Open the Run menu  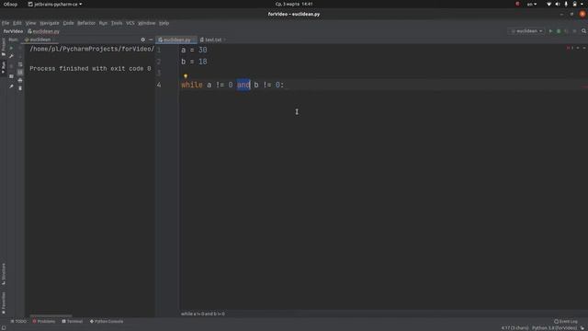[x=103, y=23]
